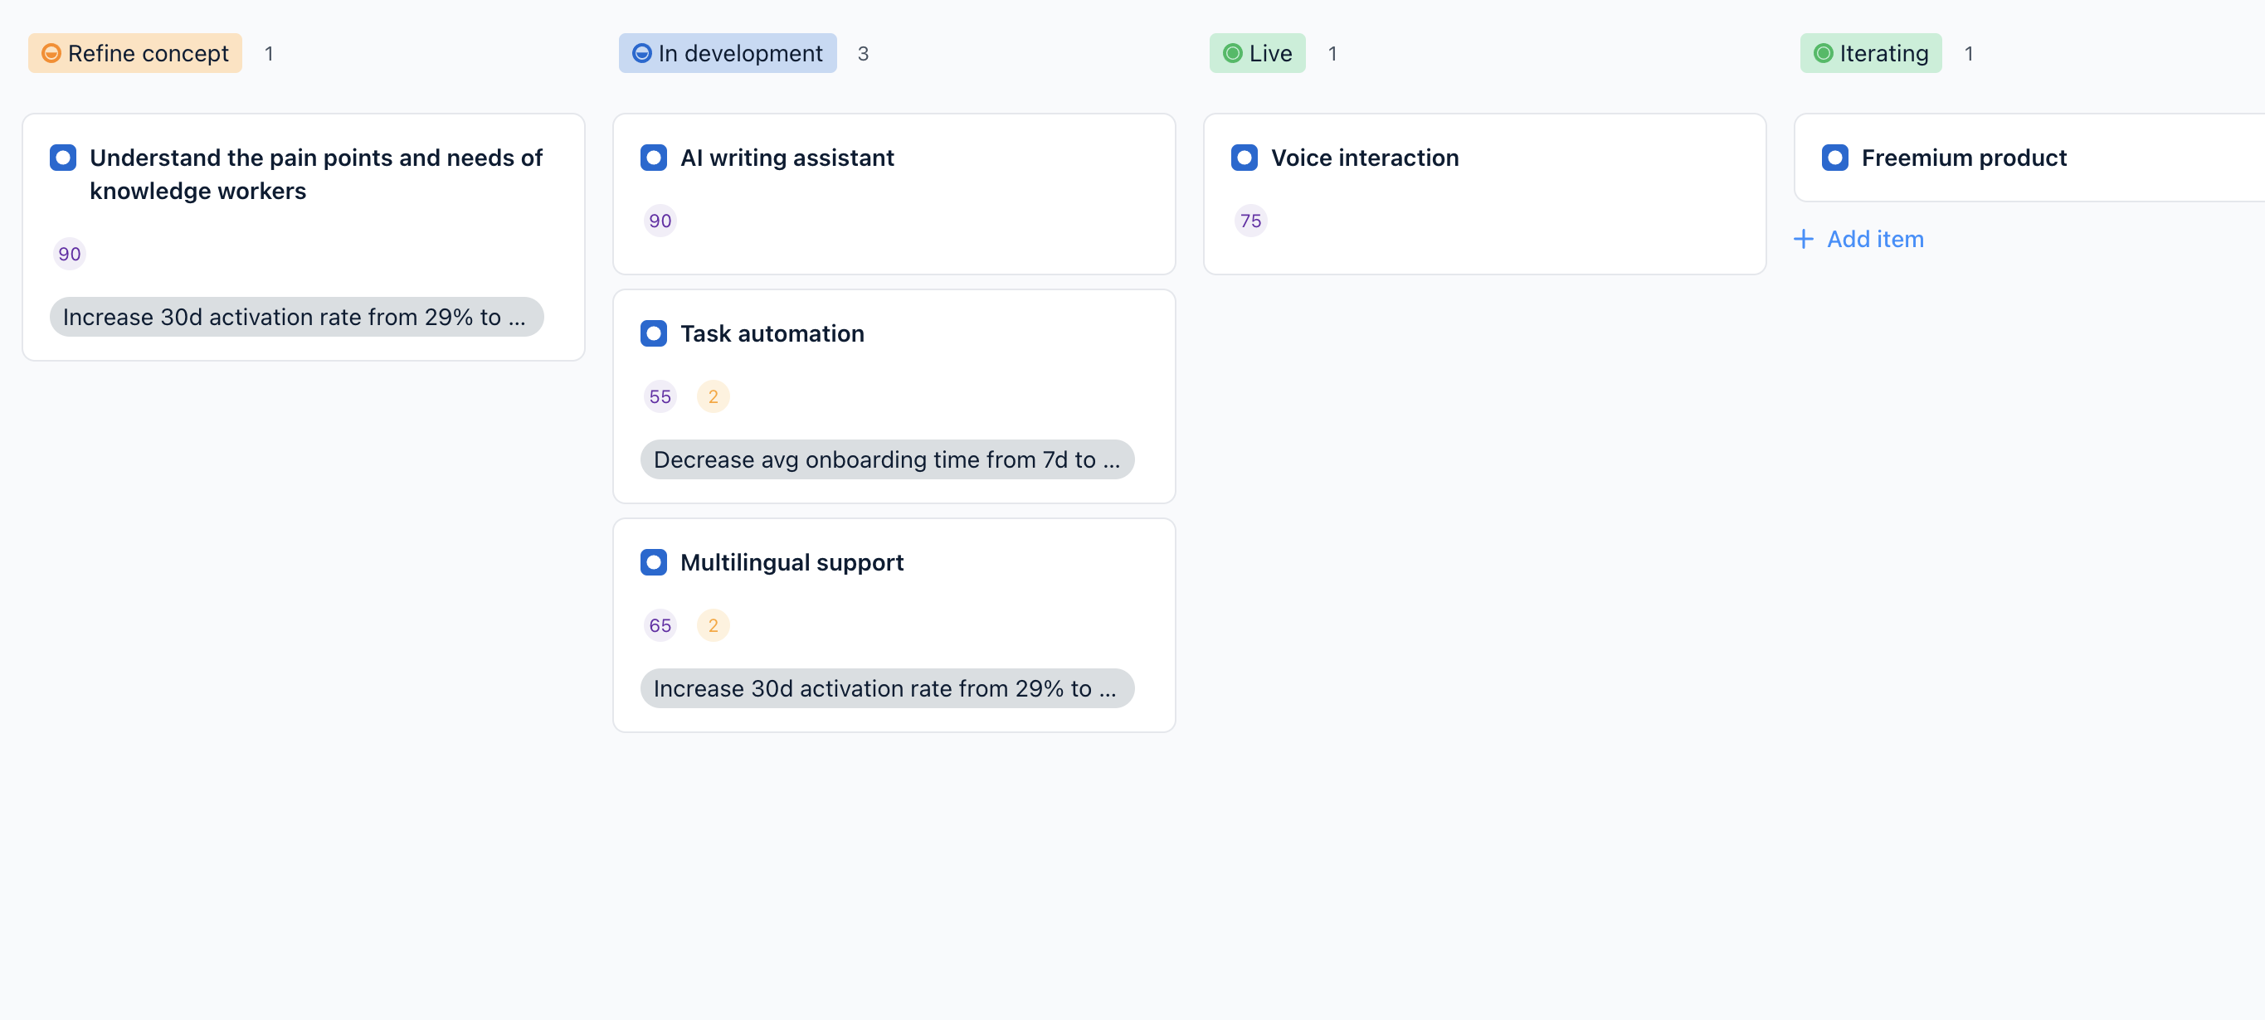The height and width of the screenshot is (1020, 2265).
Task: Click the Decrease avg onboarding time goal tag
Action: [x=886, y=459]
